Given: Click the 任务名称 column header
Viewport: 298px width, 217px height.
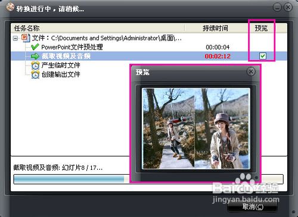Looking at the screenshot, I should 98,28.
